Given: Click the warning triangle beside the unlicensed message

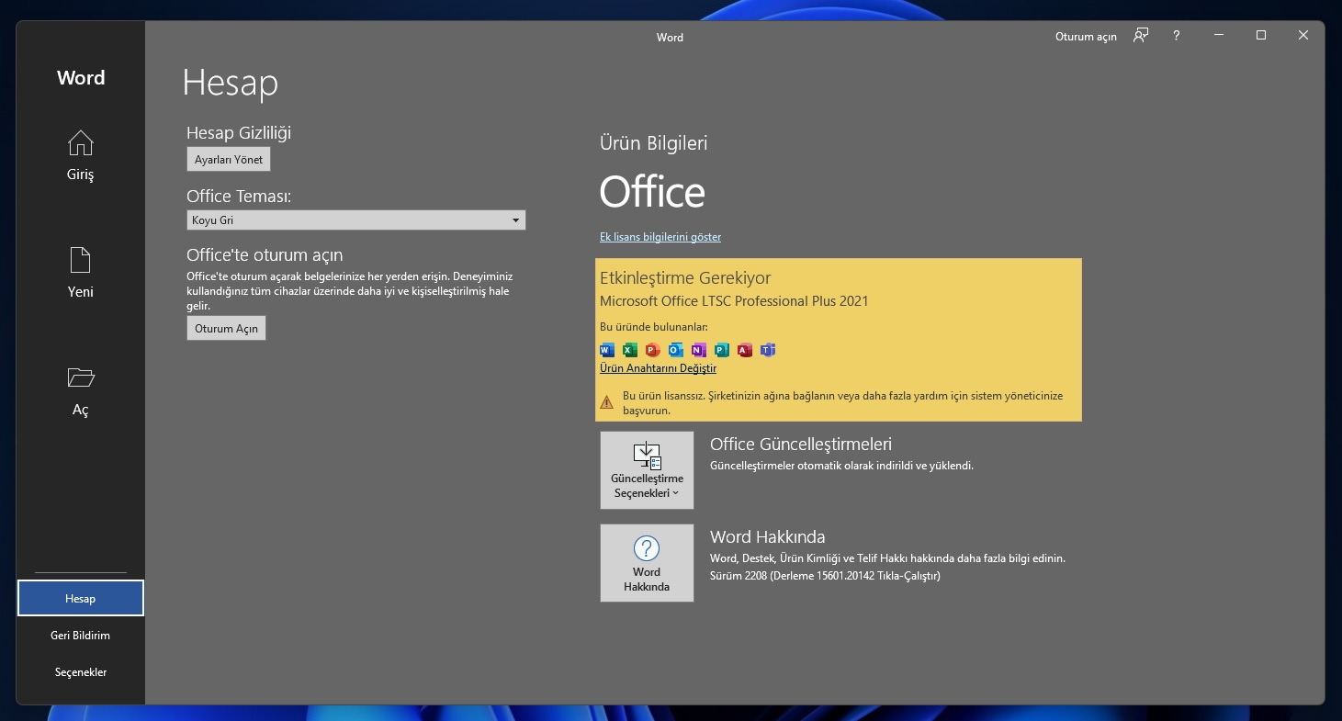Looking at the screenshot, I should point(607,402).
